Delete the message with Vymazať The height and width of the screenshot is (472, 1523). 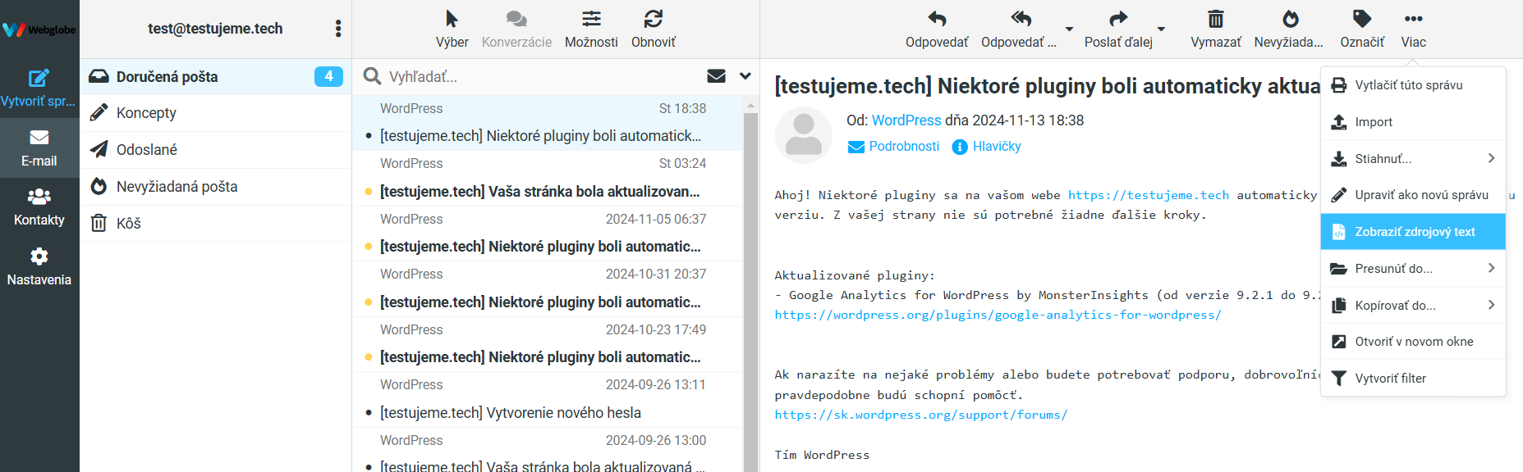click(x=1216, y=29)
